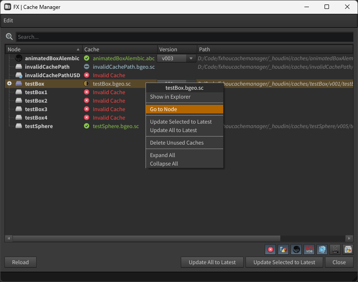Click the blue stacked layers icon
358x282 pixels.
[x=322, y=249]
